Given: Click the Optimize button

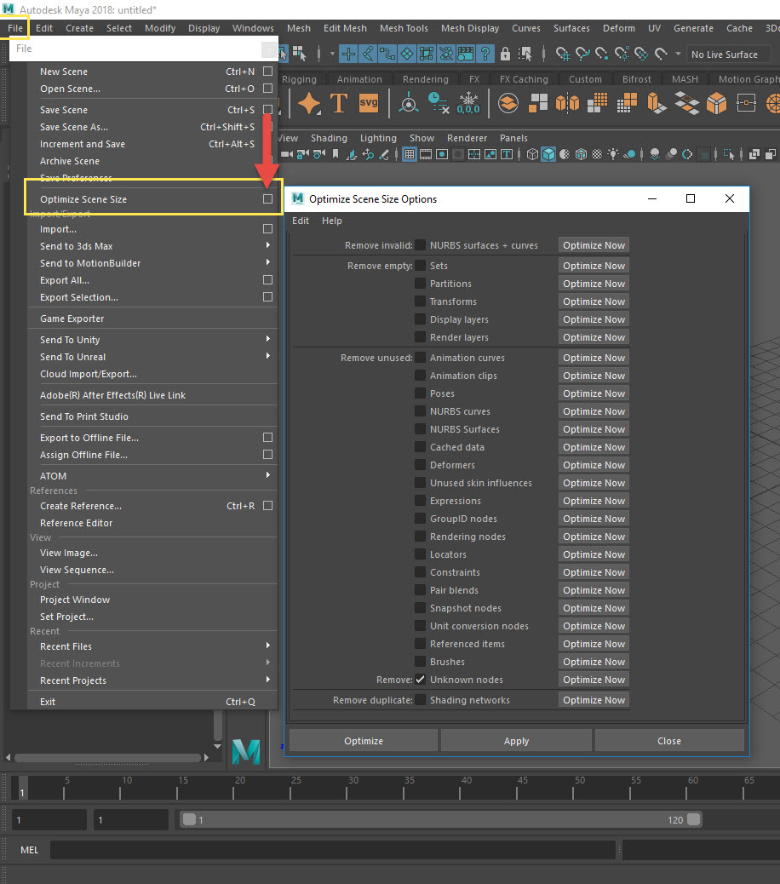Looking at the screenshot, I should 364,741.
